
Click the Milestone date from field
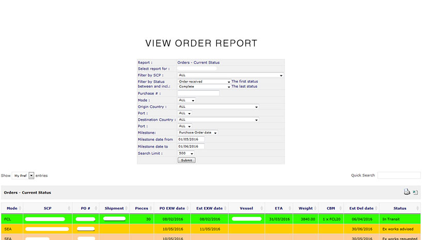[191, 139]
